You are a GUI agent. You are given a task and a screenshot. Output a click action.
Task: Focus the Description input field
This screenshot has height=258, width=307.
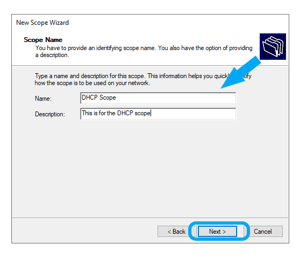click(158, 114)
